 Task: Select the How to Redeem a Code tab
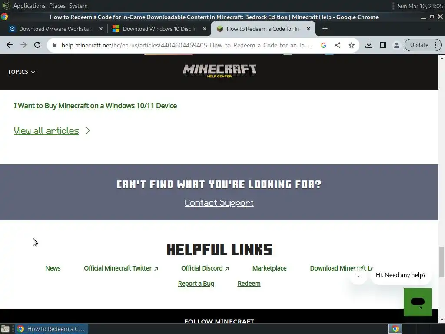262,29
